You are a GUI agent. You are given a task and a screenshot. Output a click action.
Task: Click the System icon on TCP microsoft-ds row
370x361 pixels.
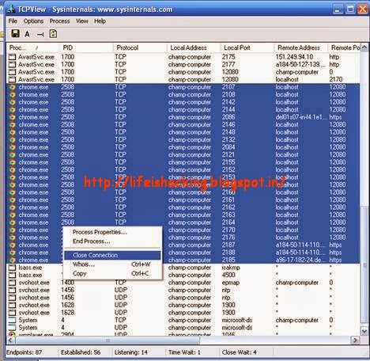pos(12,320)
